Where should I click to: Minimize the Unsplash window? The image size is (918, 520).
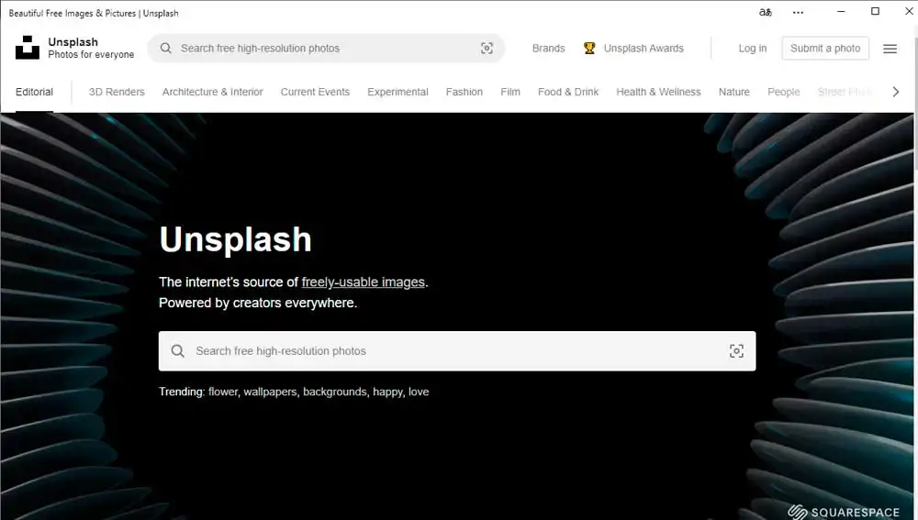[x=841, y=11]
